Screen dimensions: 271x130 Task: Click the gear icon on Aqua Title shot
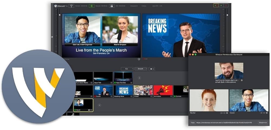tap(111, 82)
